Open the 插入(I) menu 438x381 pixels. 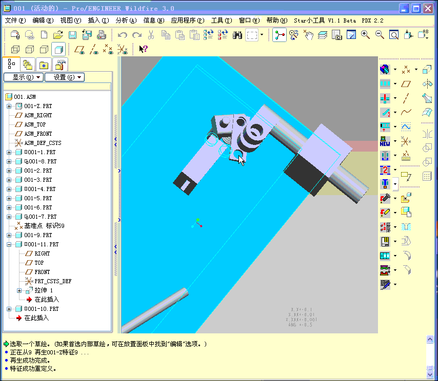[98, 20]
